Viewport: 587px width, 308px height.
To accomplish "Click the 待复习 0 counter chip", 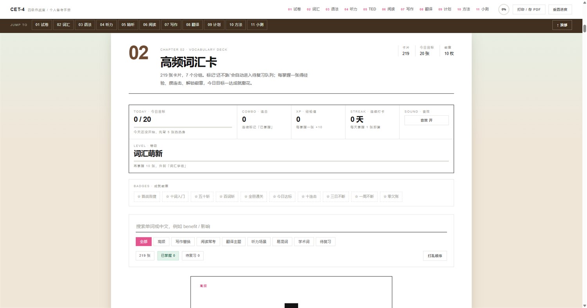I will point(193,256).
